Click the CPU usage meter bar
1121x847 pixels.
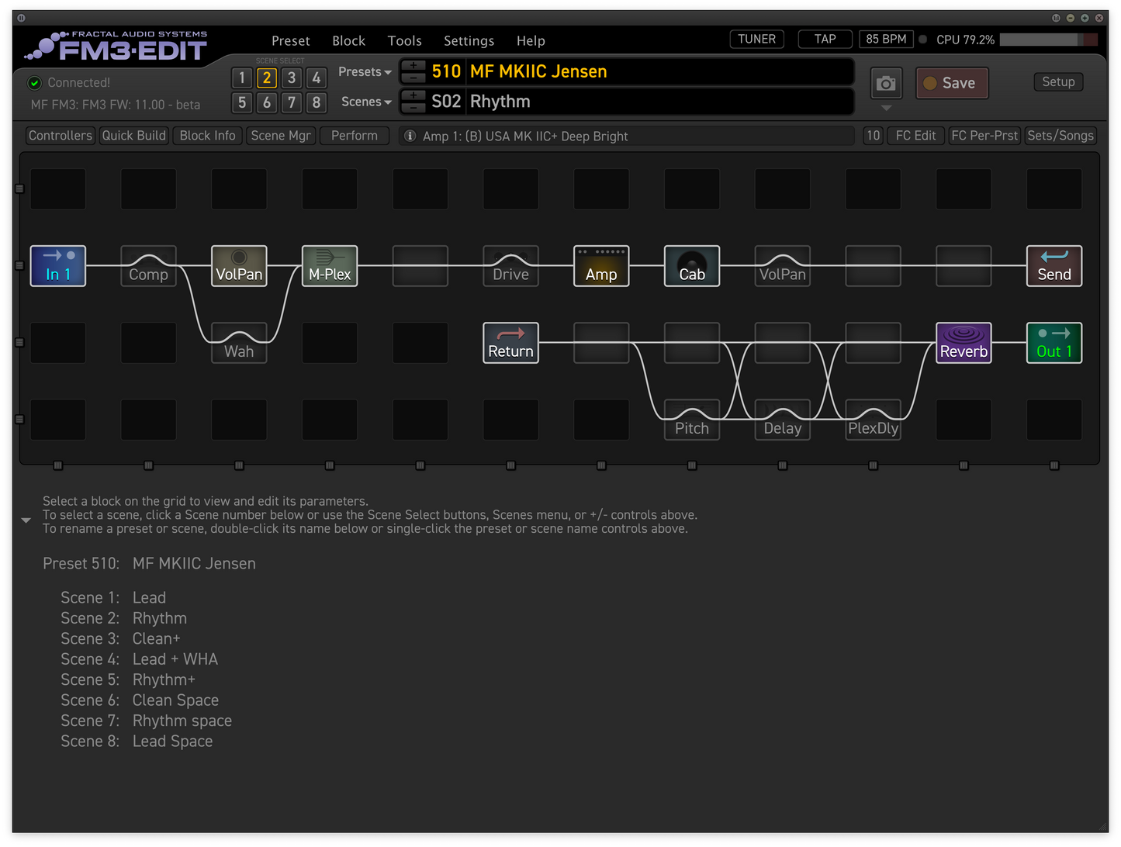(1048, 40)
